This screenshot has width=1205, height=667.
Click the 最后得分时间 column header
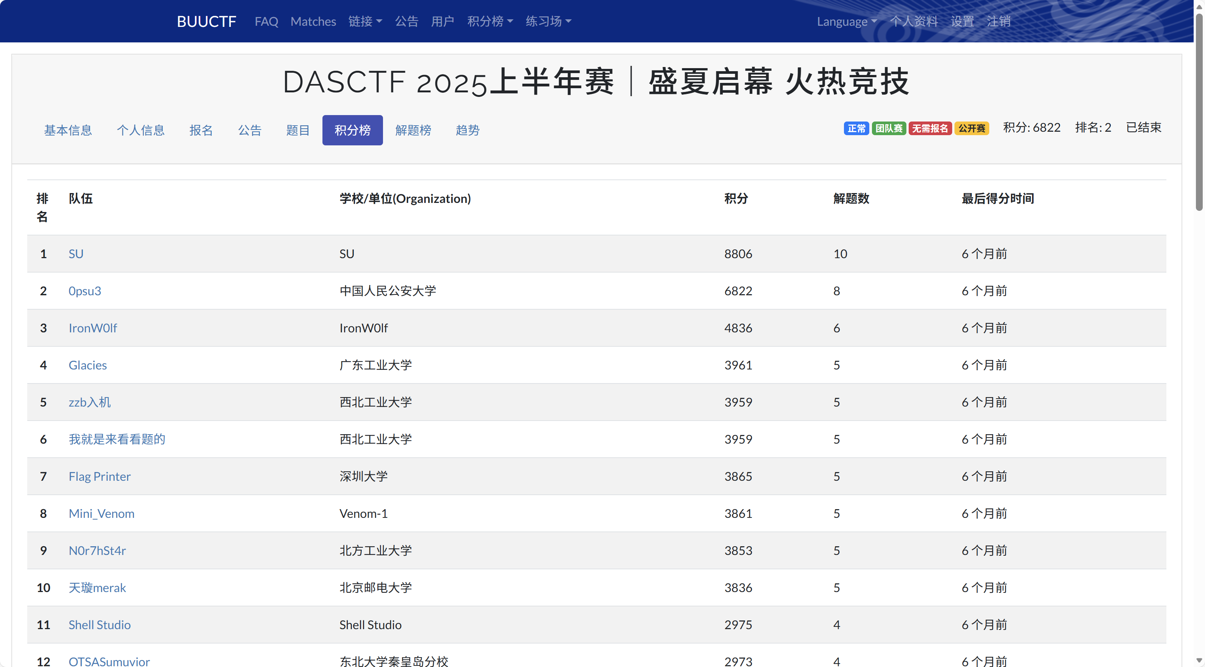click(997, 198)
